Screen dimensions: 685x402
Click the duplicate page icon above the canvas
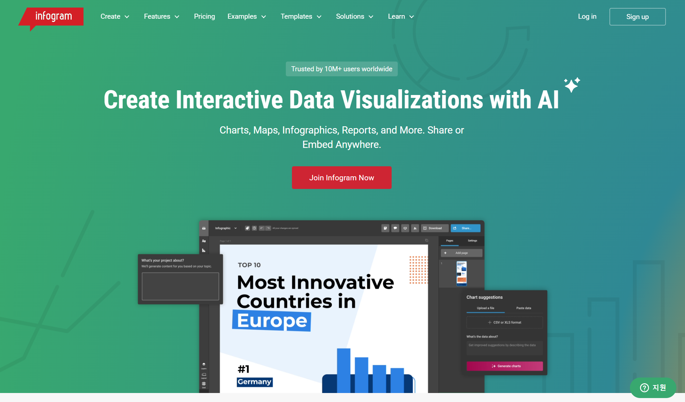tap(427, 240)
